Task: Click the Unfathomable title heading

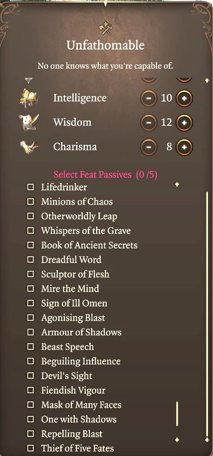Action: tap(105, 45)
